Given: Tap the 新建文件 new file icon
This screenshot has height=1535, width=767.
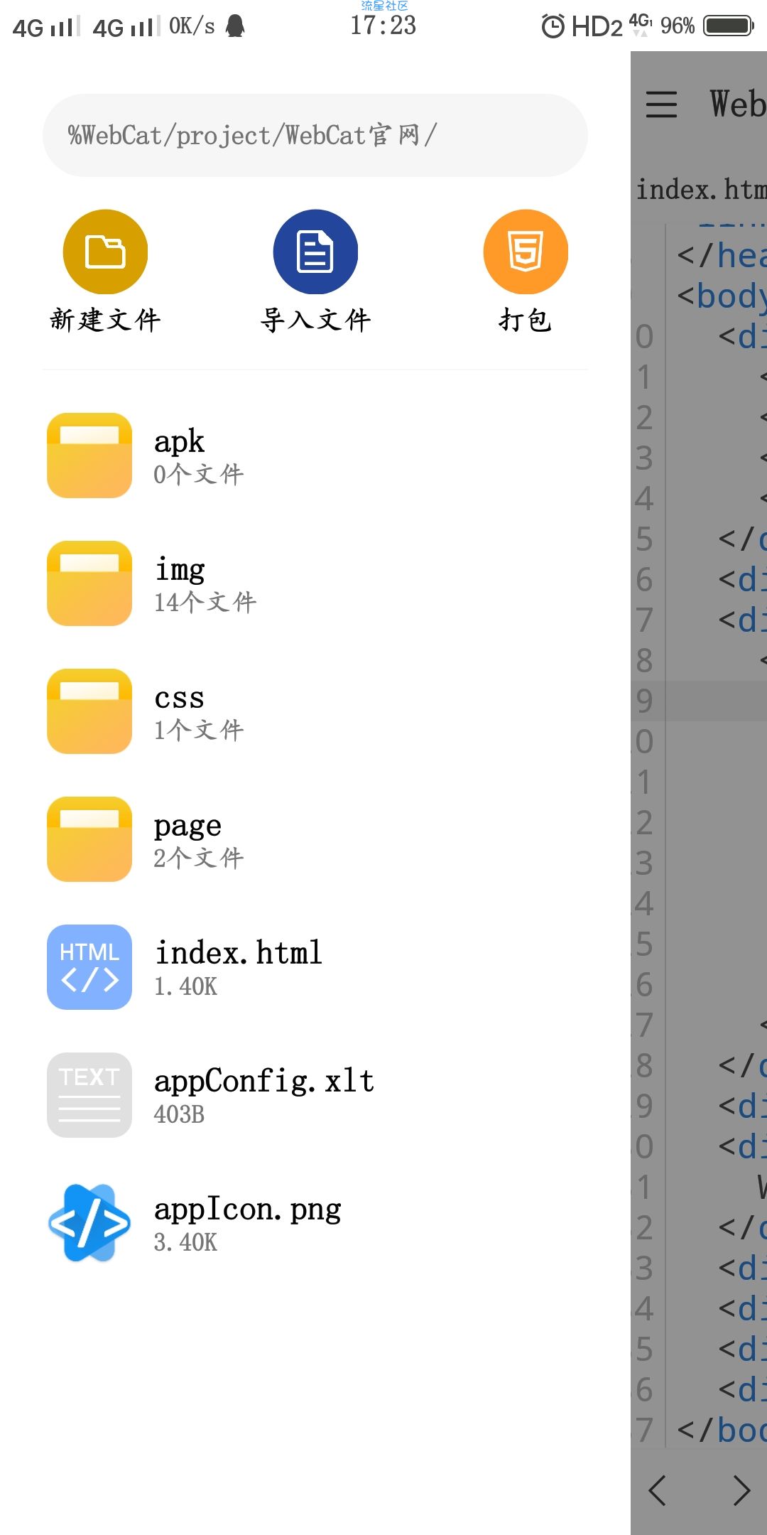Looking at the screenshot, I should click(x=105, y=252).
